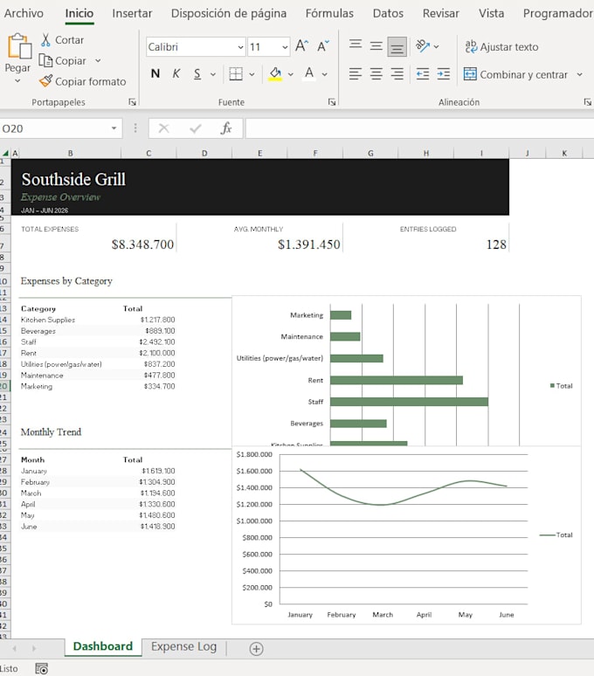Expand font color dropdown arrow
Viewport: 594px width, 676px height.
click(x=325, y=74)
